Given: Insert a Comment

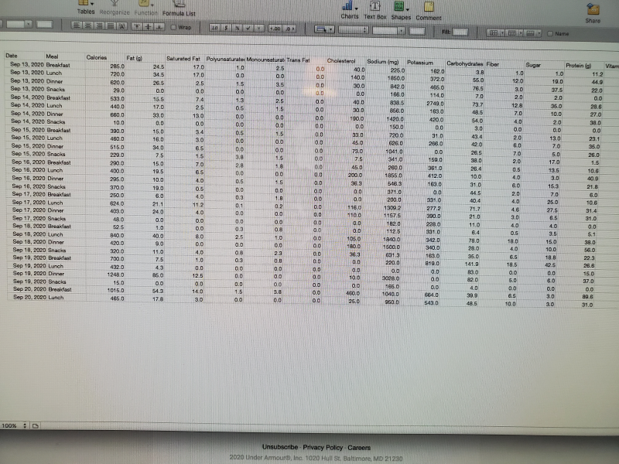Looking at the screenshot, I should [429, 11].
